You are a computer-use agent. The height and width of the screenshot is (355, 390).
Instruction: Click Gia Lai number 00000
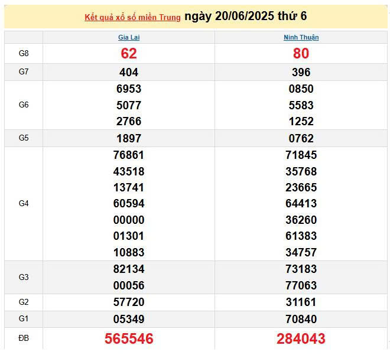point(129,220)
